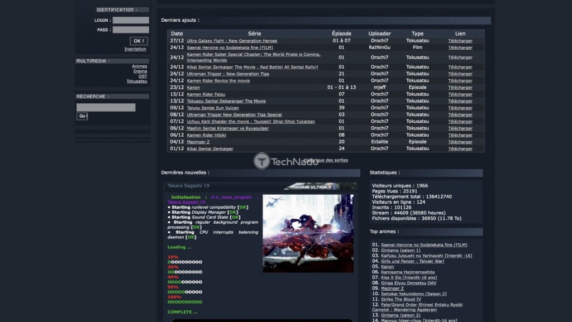
Task: Open Tokusou Sentai Dekaranger The Movie link
Action: tap(226, 101)
